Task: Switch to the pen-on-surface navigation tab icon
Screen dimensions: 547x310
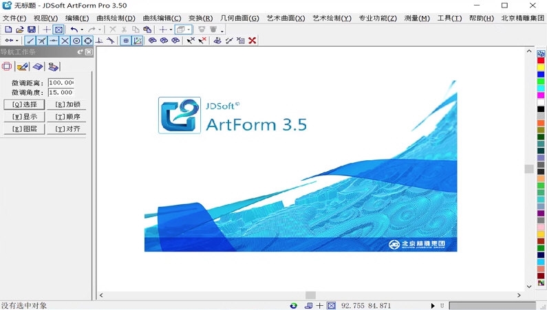Action: click(22, 66)
